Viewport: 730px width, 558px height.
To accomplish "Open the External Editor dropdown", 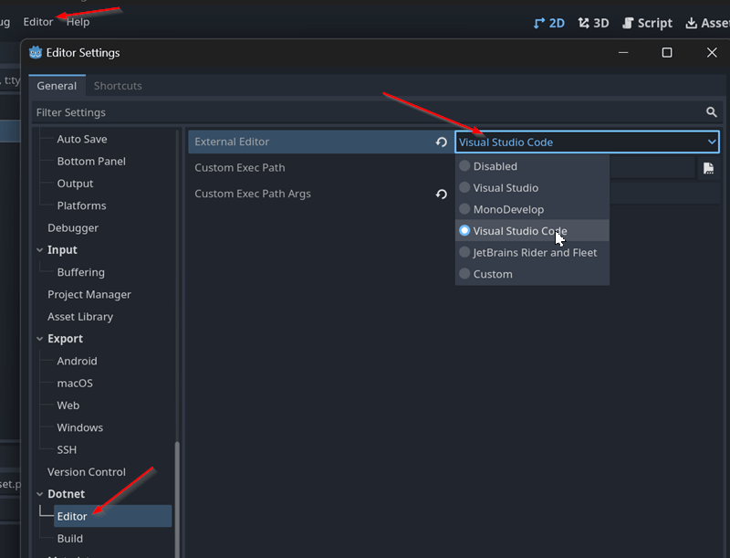I will 587,142.
